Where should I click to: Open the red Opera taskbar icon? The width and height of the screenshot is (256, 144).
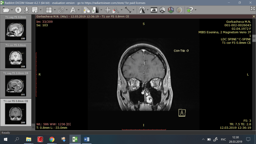pos(40,139)
